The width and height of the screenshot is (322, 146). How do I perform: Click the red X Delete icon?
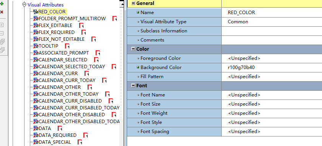coord(2,12)
